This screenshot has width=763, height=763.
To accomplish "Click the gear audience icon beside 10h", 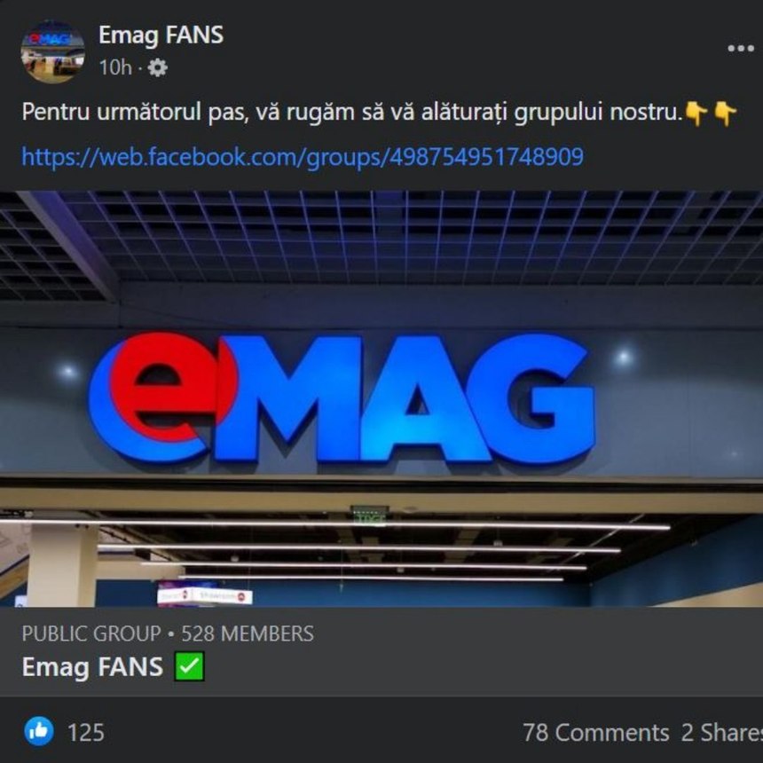I will click(157, 67).
